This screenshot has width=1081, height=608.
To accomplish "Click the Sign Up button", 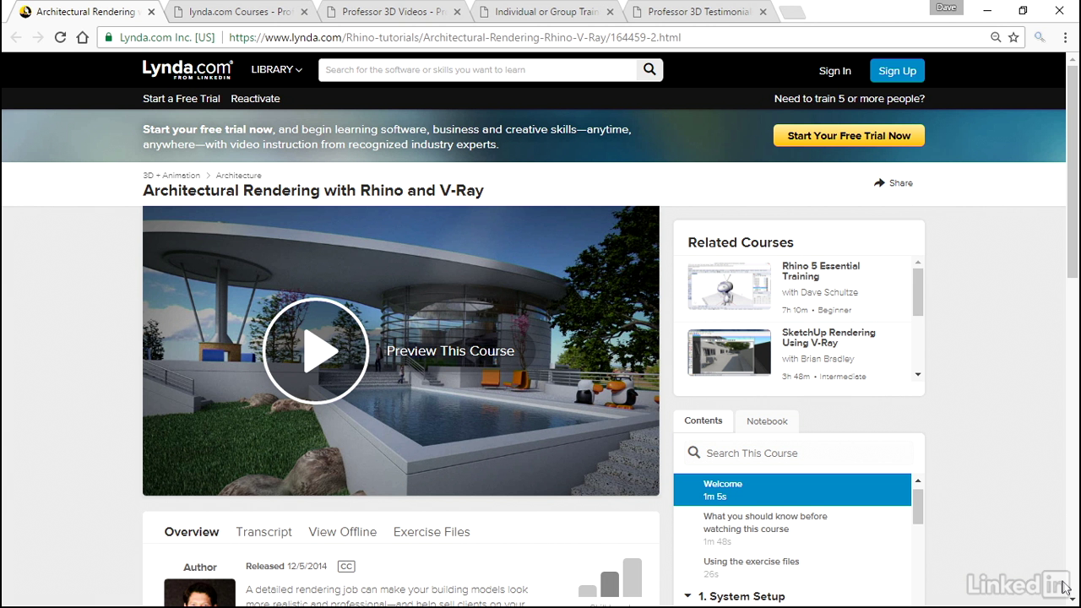I will tap(897, 71).
